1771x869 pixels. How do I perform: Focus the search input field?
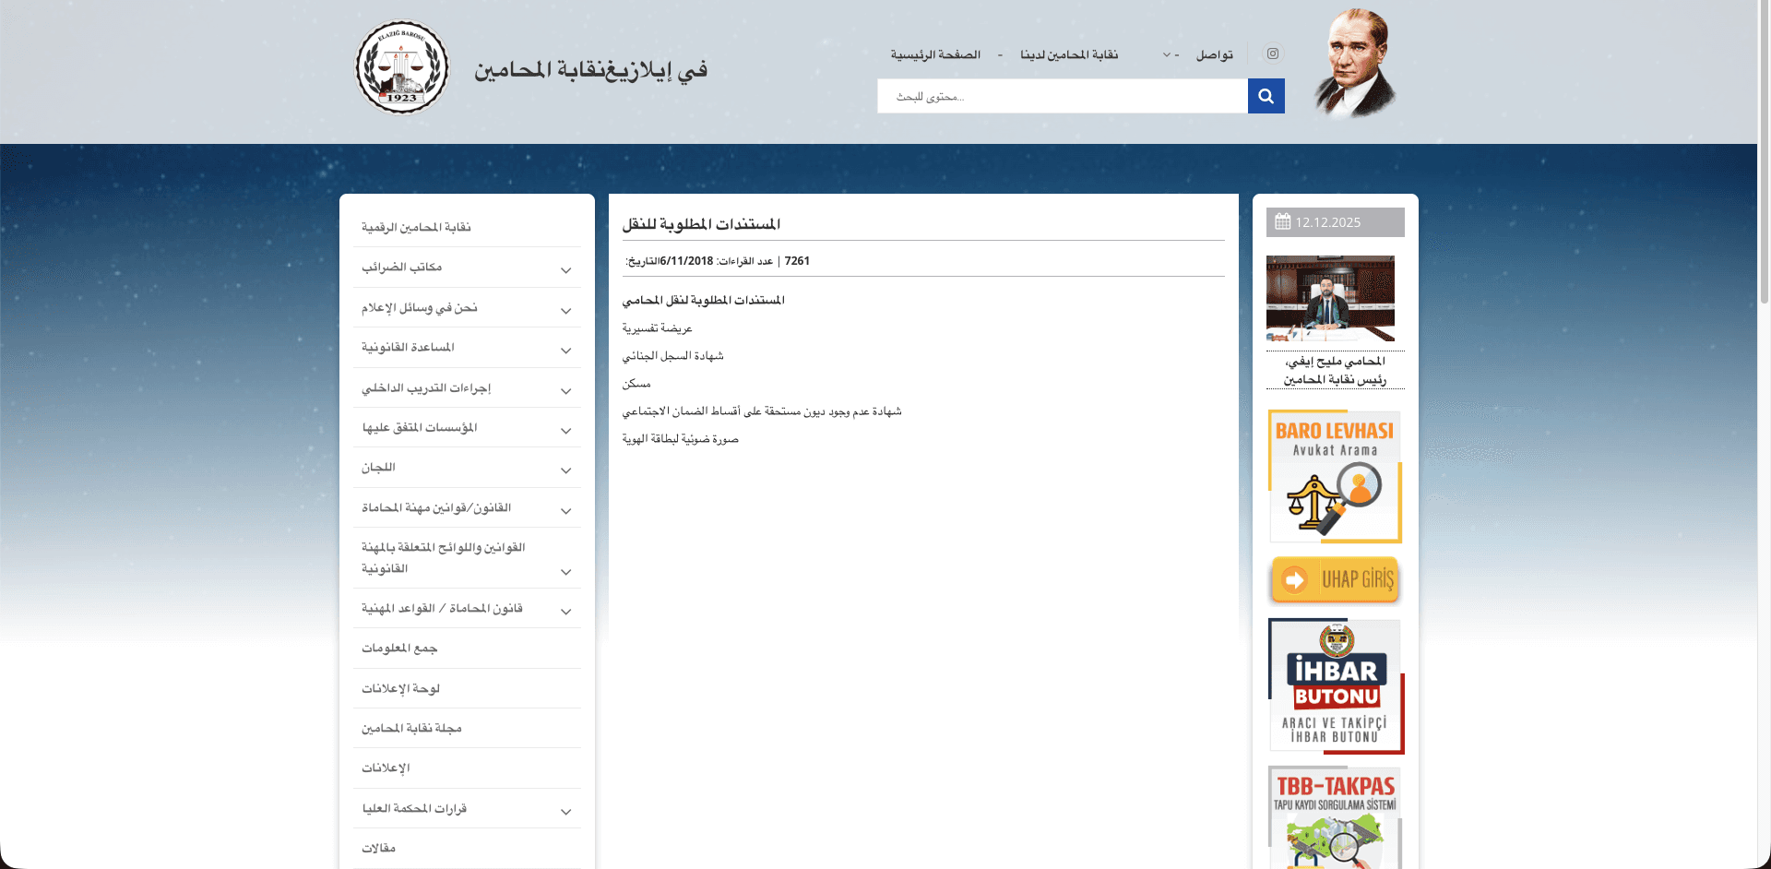pyautogui.click(x=1063, y=96)
